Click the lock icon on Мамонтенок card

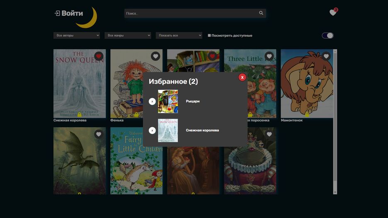pos(307,115)
